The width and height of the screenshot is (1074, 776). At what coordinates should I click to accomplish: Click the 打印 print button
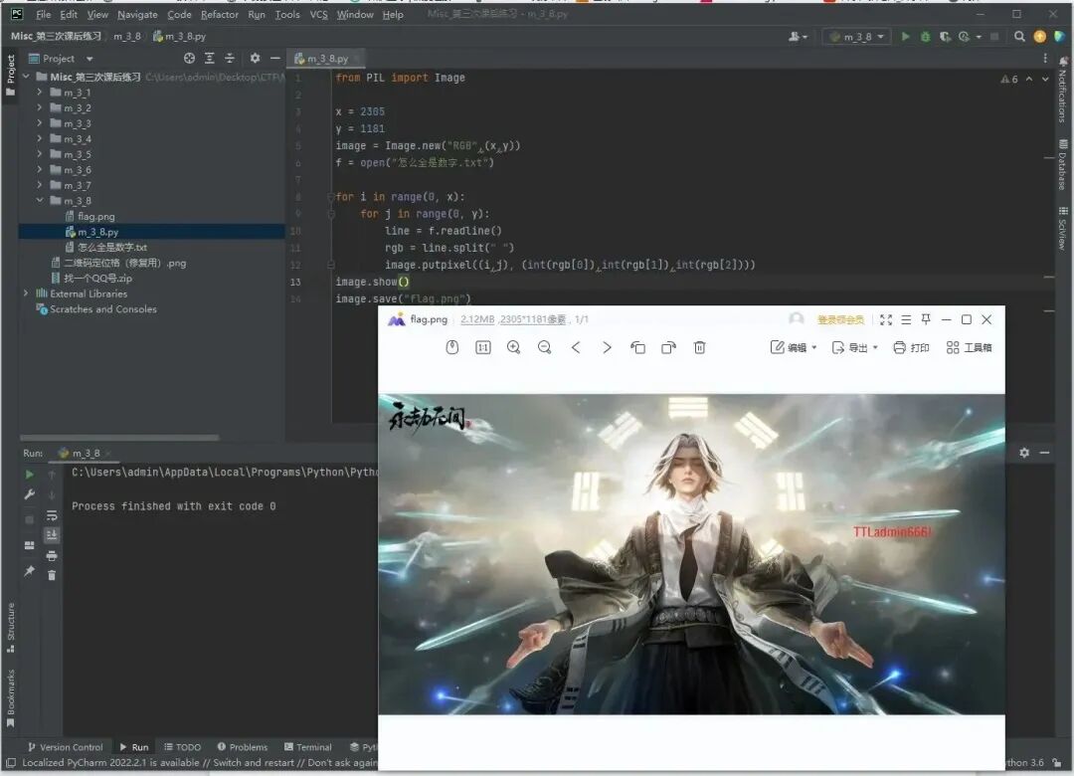911,347
